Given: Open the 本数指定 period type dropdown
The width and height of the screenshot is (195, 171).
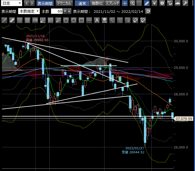Looking at the screenshot, I should click(29, 11).
